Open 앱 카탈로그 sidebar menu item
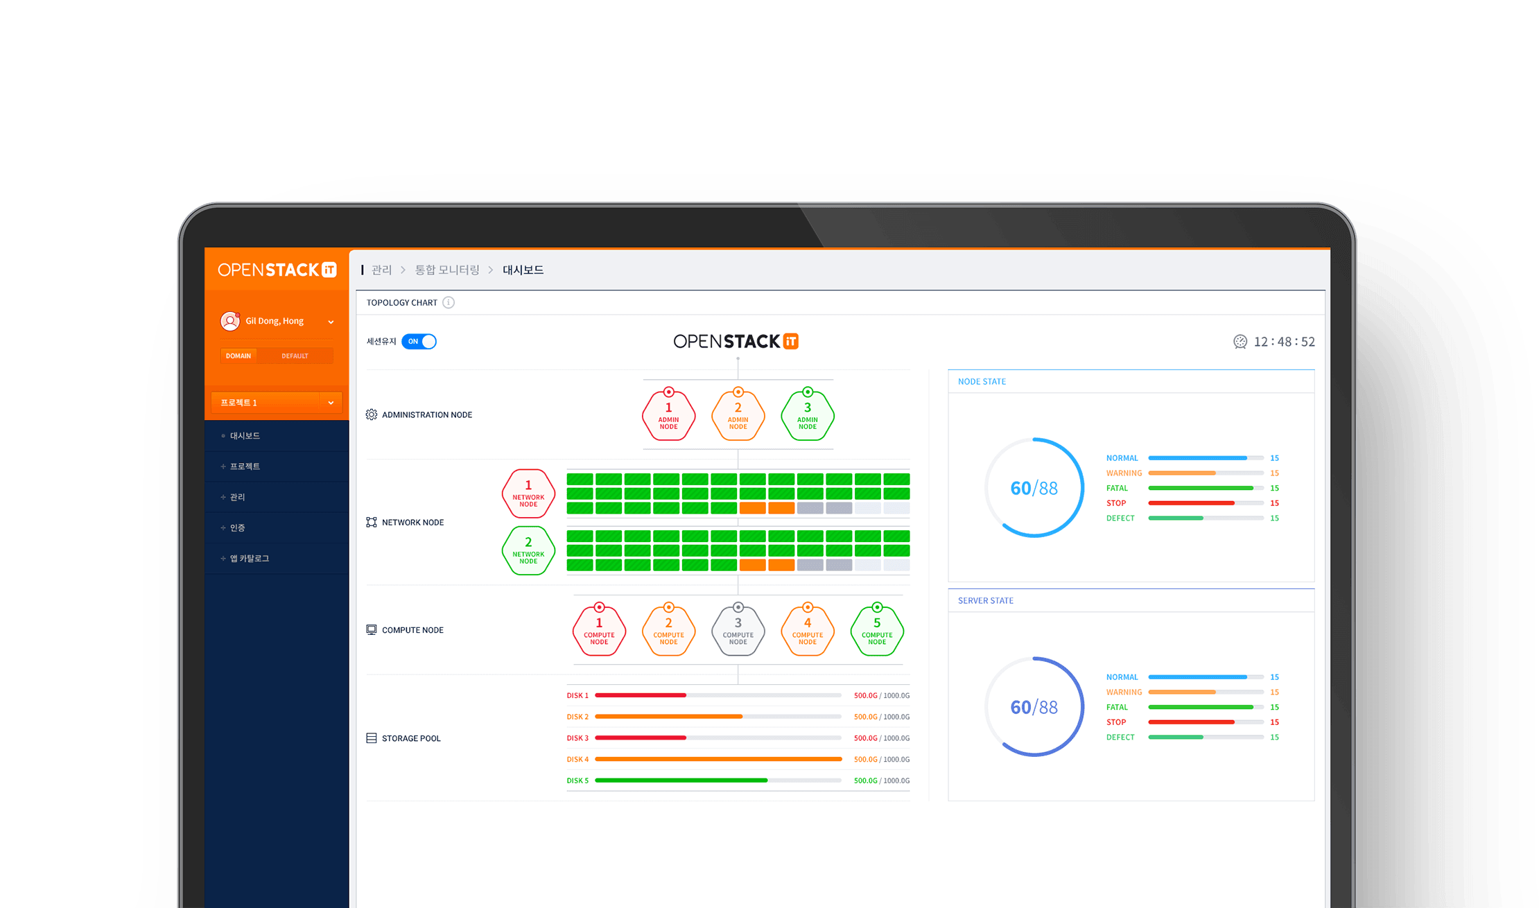Screen dimensions: 1539x908 pyautogui.click(x=250, y=559)
